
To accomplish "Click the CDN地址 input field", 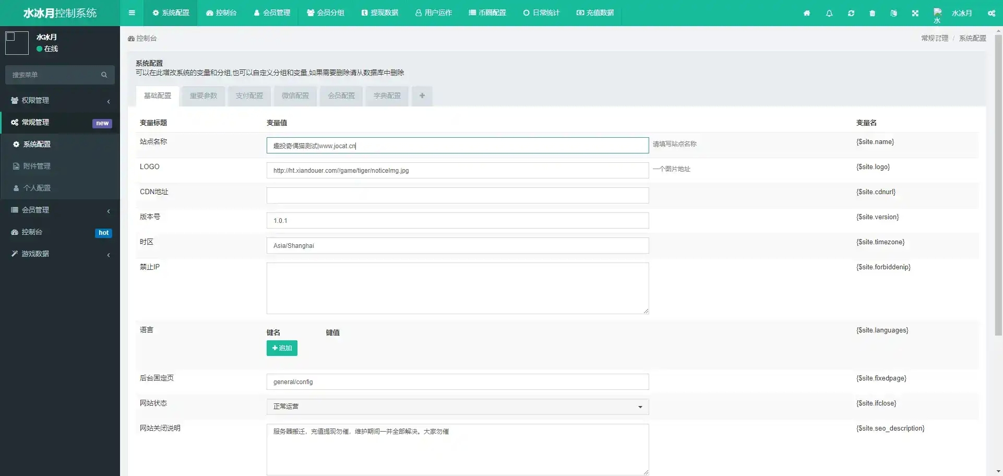I will coord(457,196).
